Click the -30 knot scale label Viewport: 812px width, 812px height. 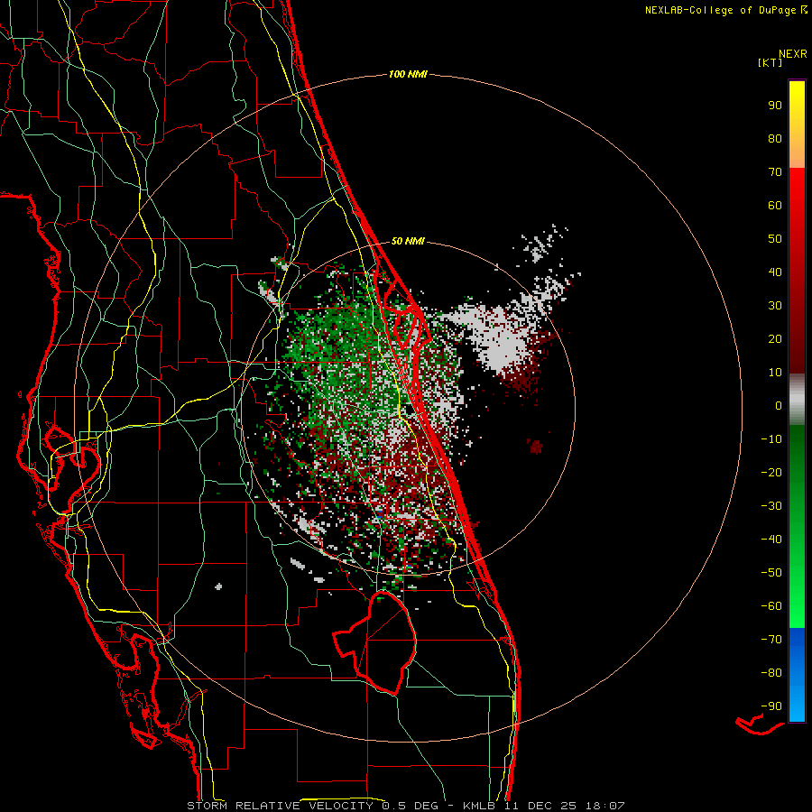point(771,505)
